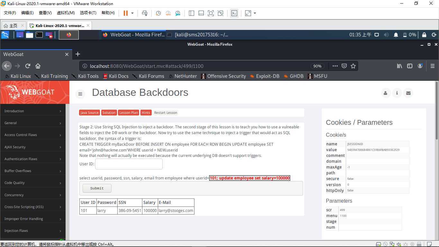This screenshot has height=247, width=439.
Task: Click the revert to snapshot icon
Action: pyautogui.click(x=168, y=13)
